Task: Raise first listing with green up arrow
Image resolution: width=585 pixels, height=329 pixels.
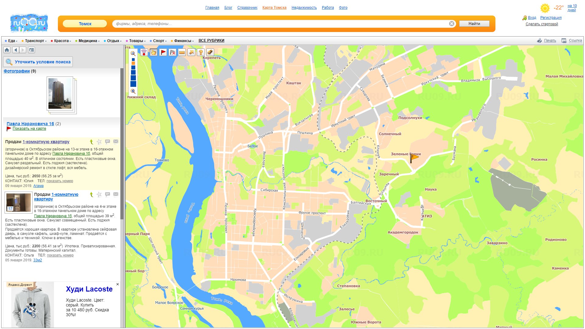Action: point(91,142)
